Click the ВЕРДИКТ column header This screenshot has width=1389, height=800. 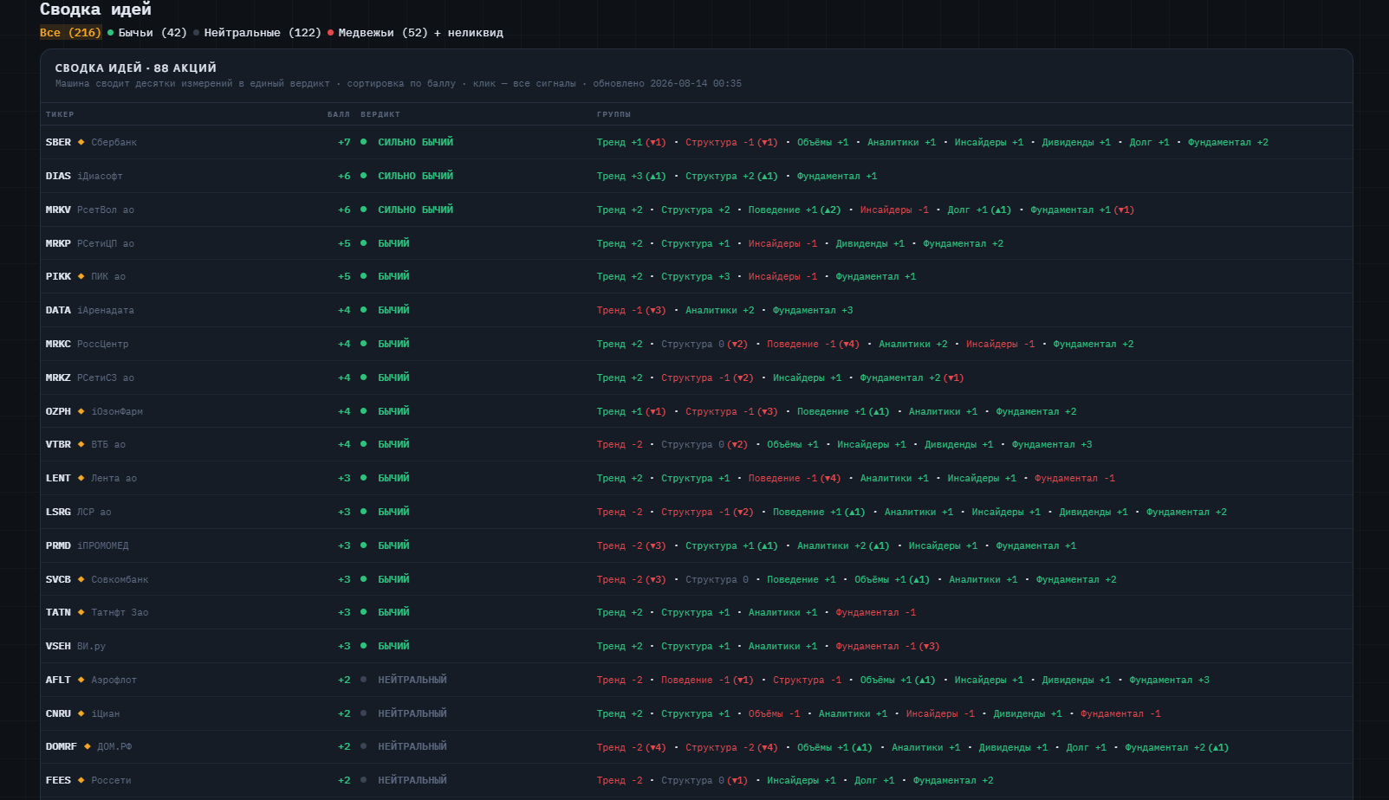380,114
